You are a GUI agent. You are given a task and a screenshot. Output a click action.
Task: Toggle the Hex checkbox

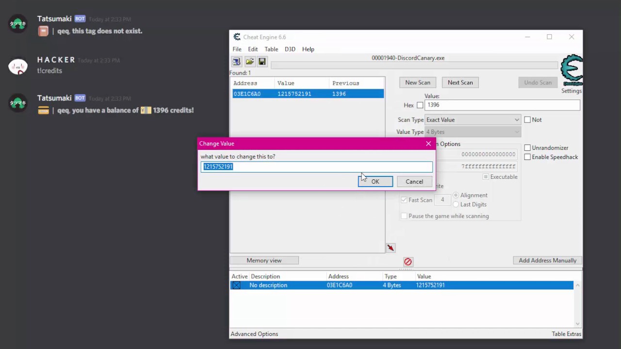[420, 105]
